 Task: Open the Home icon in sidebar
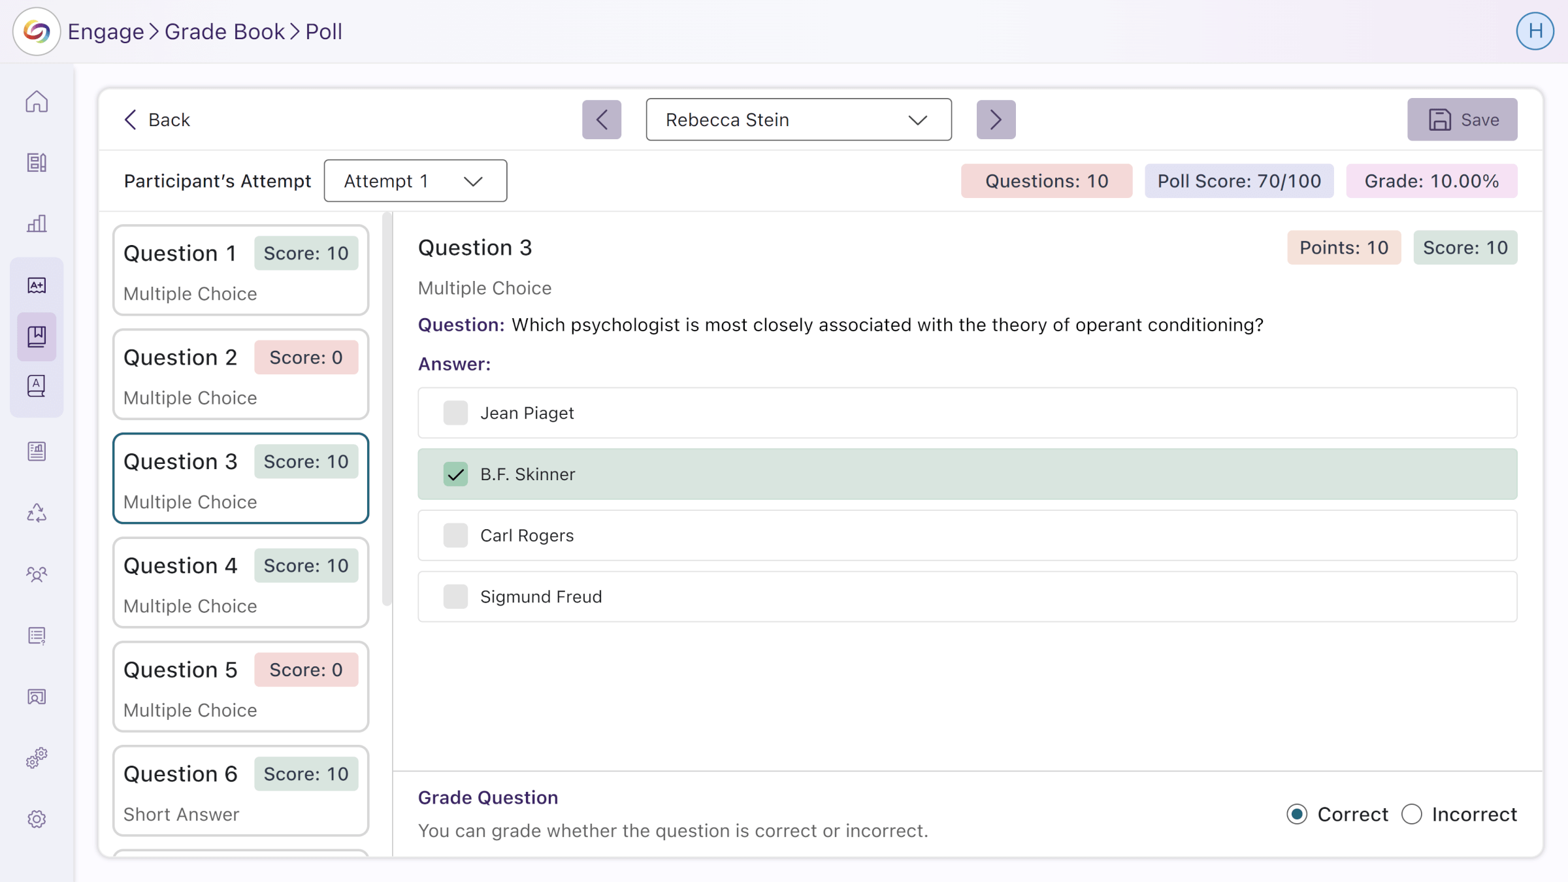coord(37,101)
